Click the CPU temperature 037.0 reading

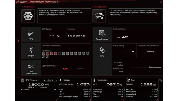[x=114, y=84]
